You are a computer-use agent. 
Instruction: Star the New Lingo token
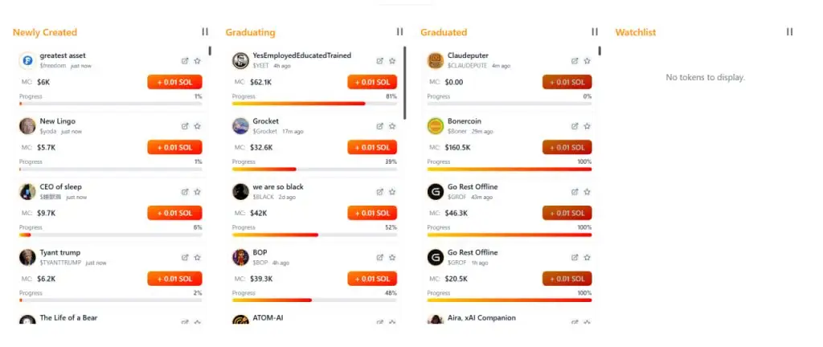[x=198, y=126]
